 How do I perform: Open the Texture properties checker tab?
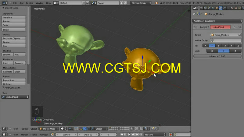(236, 8)
